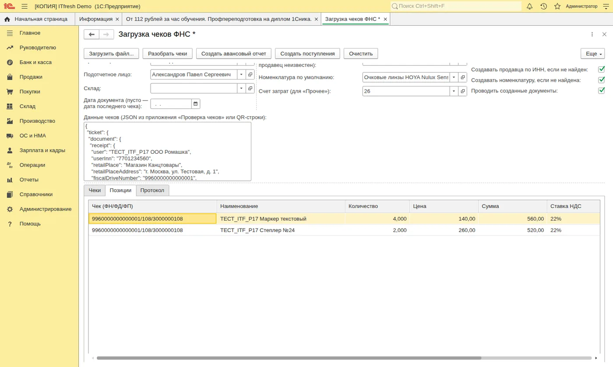Go to the Банк и касса section
This screenshot has height=367, width=613.
pyautogui.click(x=35, y=62)
